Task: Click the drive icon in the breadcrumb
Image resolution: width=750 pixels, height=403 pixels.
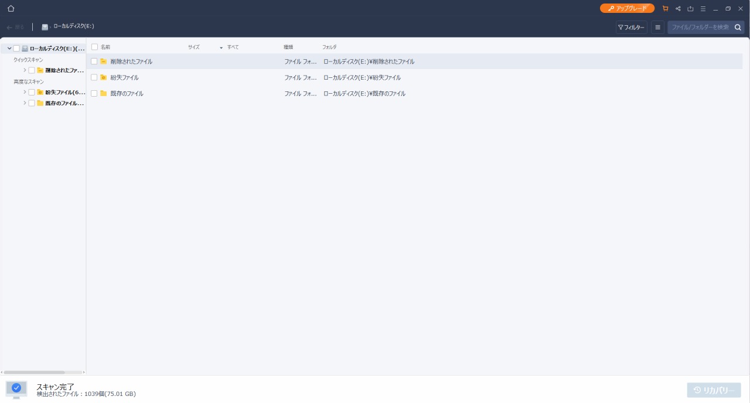Action: 45,27
